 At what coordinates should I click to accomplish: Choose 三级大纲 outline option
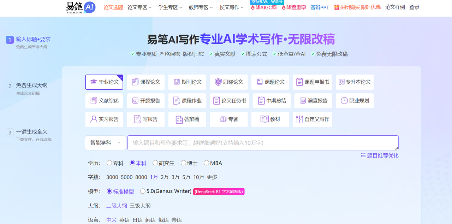click(140, 206)
